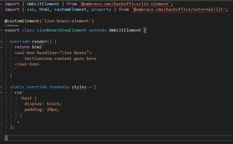
Task: Click the '@umbraco-cms/backoffice/external/lit' module path
Action: point(178,9)
